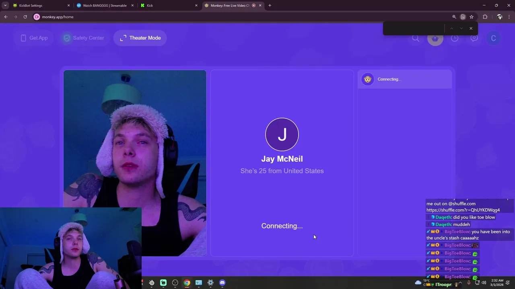This screenshot has height=289, width=515.
Task: Open the Discord taskbar icon
Action: pyautogui.click(x=222, y=283)
